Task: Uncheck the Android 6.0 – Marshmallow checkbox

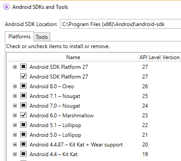Action: point(23,115)
